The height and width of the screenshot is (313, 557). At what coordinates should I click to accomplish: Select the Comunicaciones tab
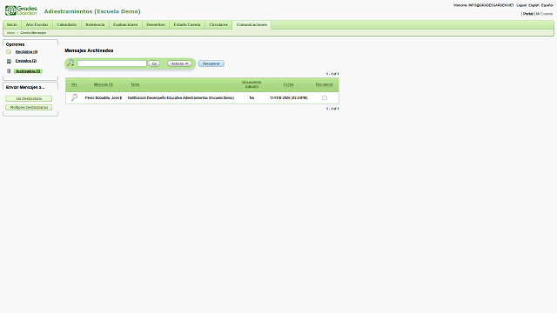tap(252, 24)
